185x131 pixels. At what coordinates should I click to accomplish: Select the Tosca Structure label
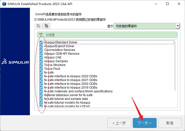click(55, 65)
